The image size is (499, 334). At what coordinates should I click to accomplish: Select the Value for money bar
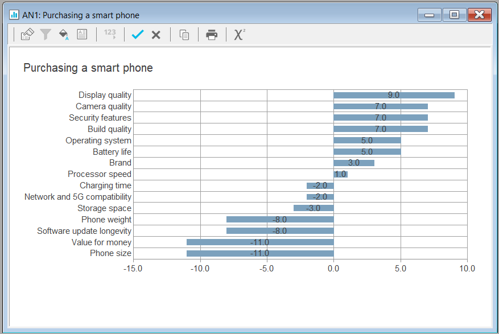(x=260, y=242)
